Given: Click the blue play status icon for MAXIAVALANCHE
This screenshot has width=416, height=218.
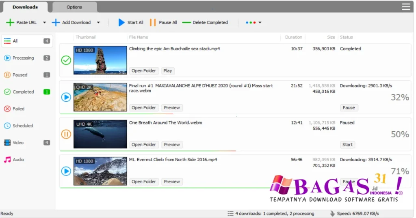Looking at the screenshot, I should pos(66,97).
